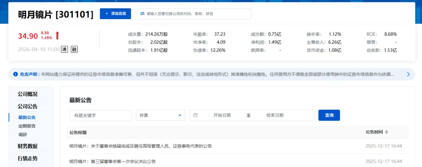Select 定期报告 in sidebar
Viewport: 422px width, 167px height.
tap(27, 126)
